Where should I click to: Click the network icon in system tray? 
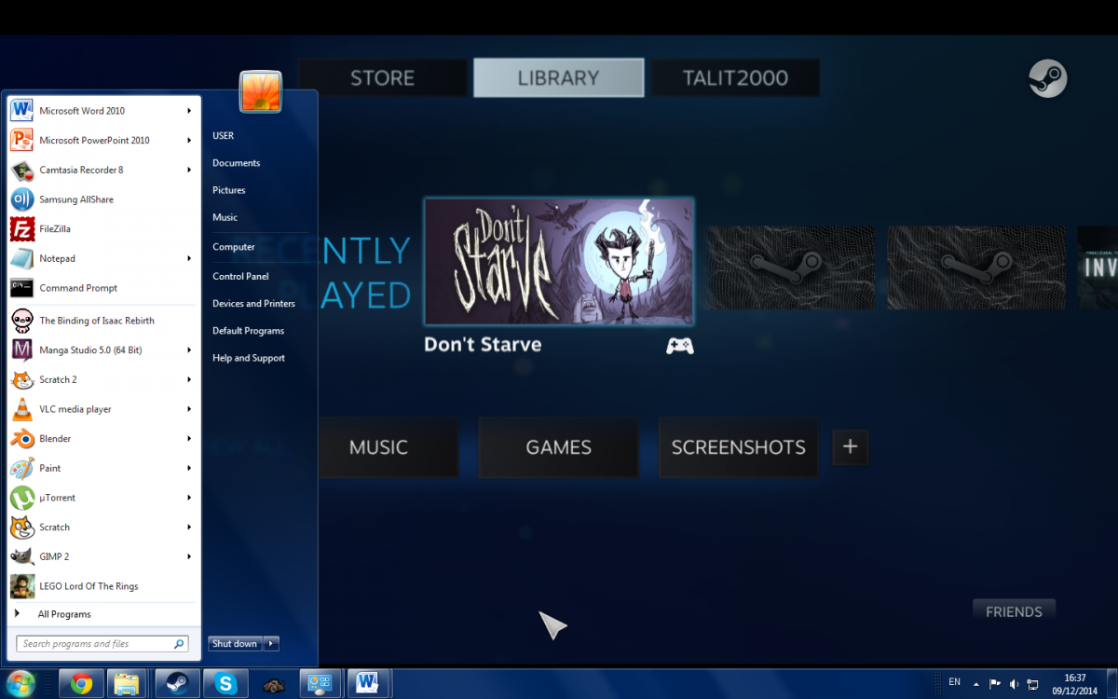pos(1032,683)
